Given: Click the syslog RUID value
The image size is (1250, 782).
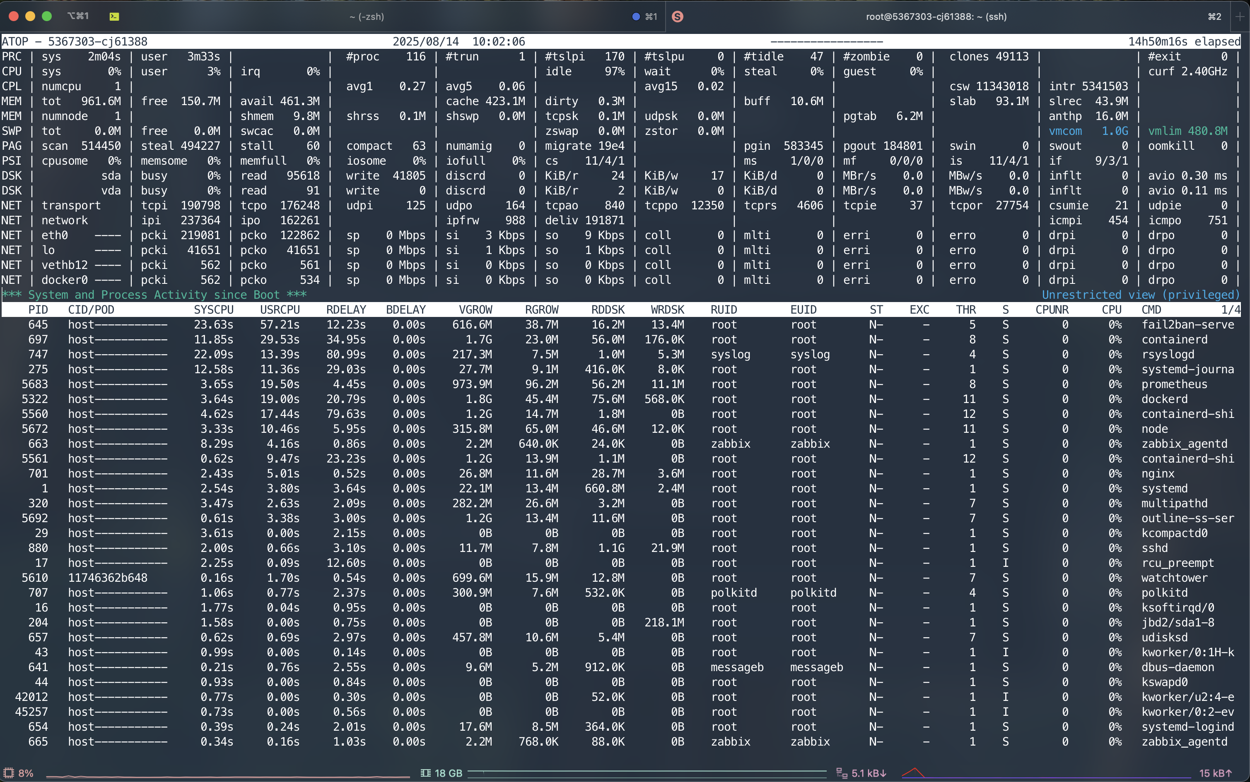Looking at the screenshot, I should click(730, 354).
